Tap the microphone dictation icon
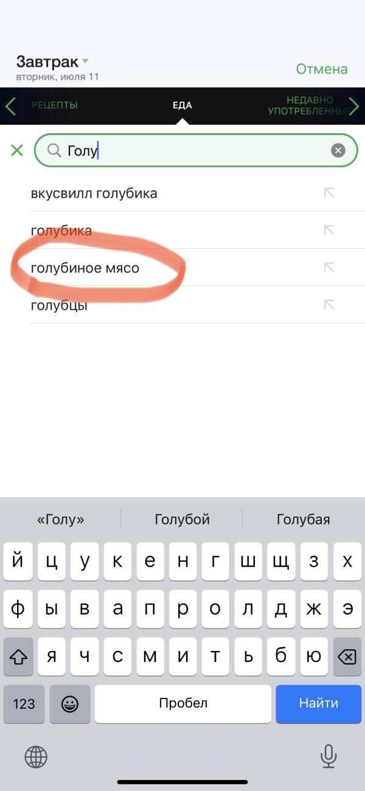 coord(328,756)
